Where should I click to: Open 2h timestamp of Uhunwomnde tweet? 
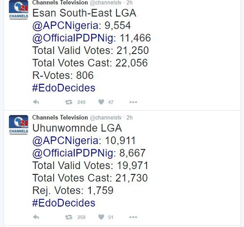click(129, 117)
